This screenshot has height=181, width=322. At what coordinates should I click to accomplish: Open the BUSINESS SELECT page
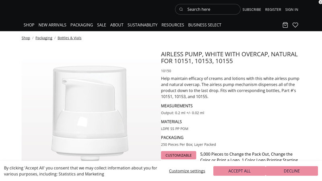[x=205, y=25]
